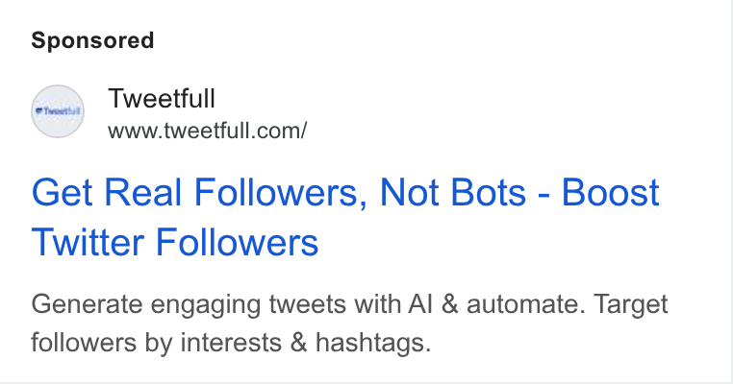Click 'Get Real' at the headline start

107,192
